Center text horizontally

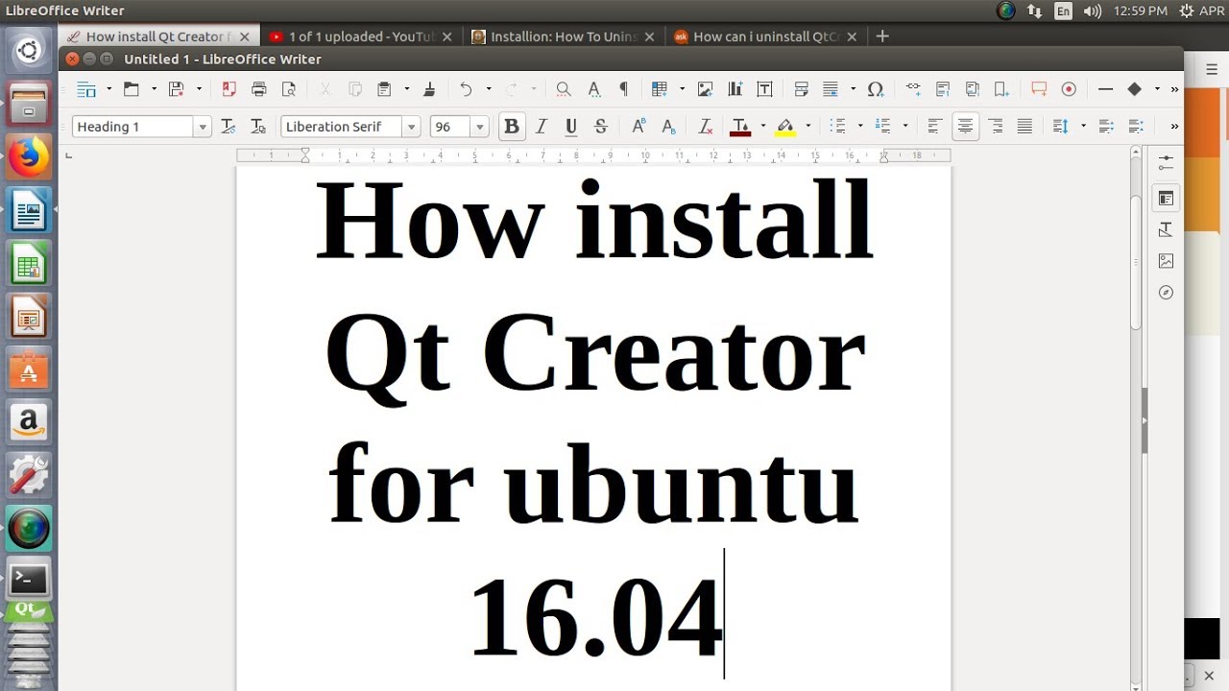[x=965, y=127]
